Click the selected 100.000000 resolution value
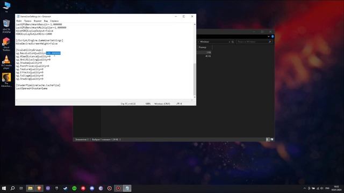This screenshot has width=344, height=193. pos(53,53)
